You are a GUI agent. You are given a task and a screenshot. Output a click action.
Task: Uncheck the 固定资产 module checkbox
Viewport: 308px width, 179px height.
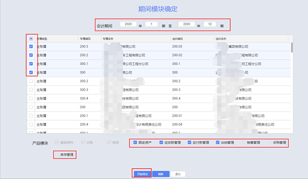coord(135,143)
